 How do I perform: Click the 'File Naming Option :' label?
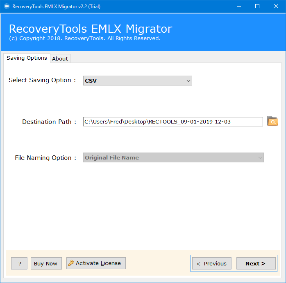coord(45,158)
